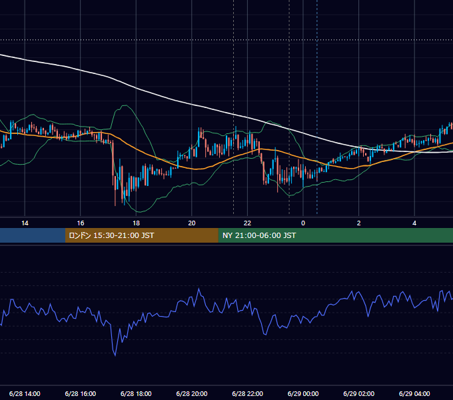Select the 14 hour label on time axis
This screenshot has width=453, height=400.
(x=25, y=223)
